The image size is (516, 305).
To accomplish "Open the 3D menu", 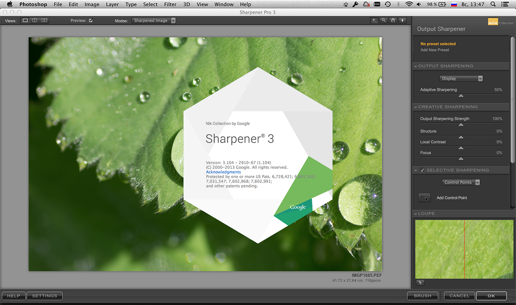I will pos(186,4).
